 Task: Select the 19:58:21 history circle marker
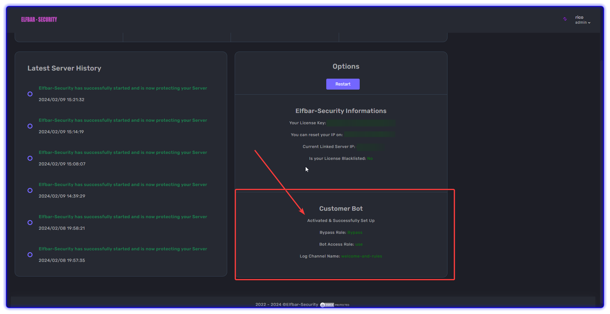30,223
